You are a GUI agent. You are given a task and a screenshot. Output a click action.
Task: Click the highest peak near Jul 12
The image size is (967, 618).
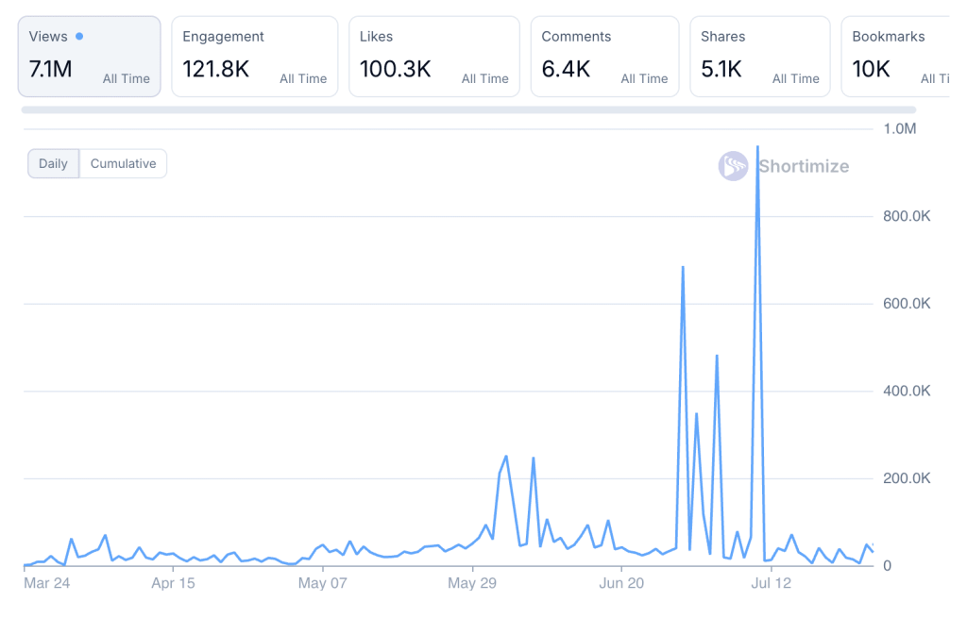pos(757,147)
